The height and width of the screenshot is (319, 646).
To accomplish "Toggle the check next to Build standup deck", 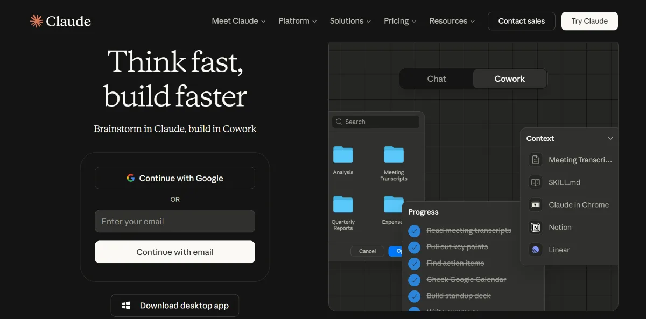I will (x=414, y=296).
